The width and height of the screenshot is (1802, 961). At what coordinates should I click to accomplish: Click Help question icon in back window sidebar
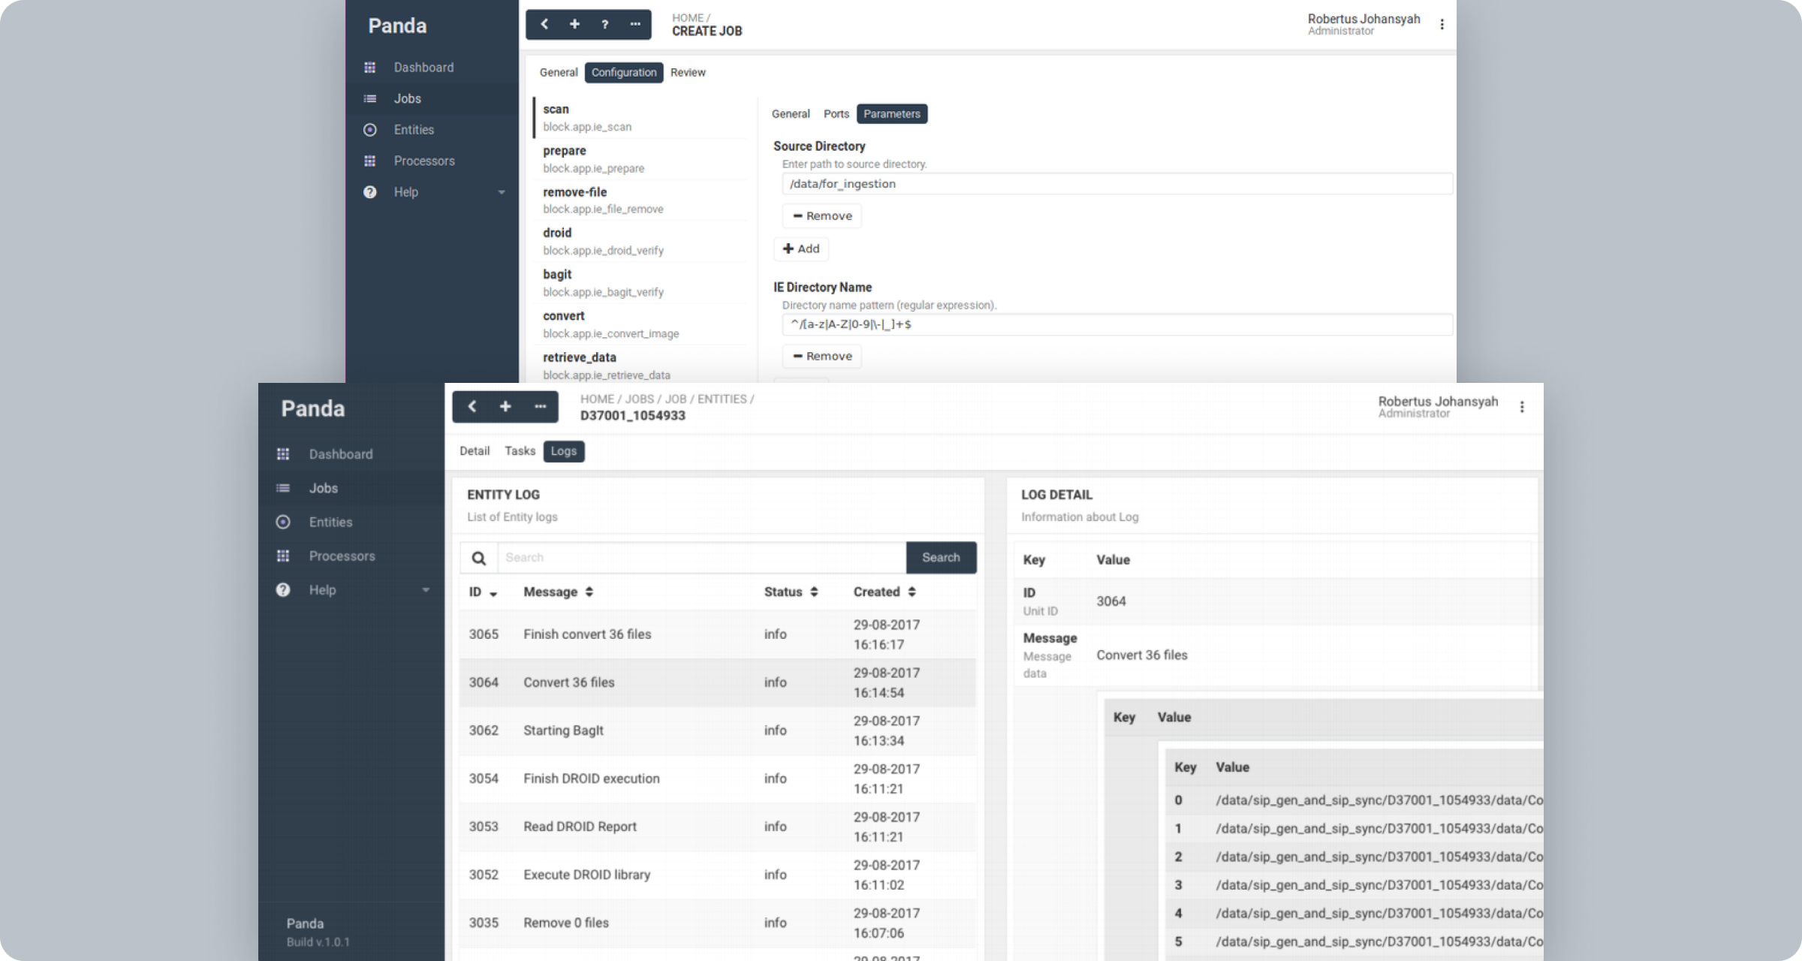tap(369, 192)
